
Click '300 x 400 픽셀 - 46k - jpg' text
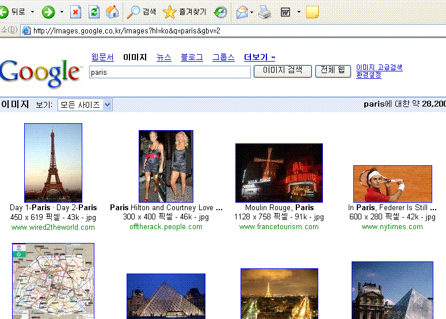click(x=166, y=217)
